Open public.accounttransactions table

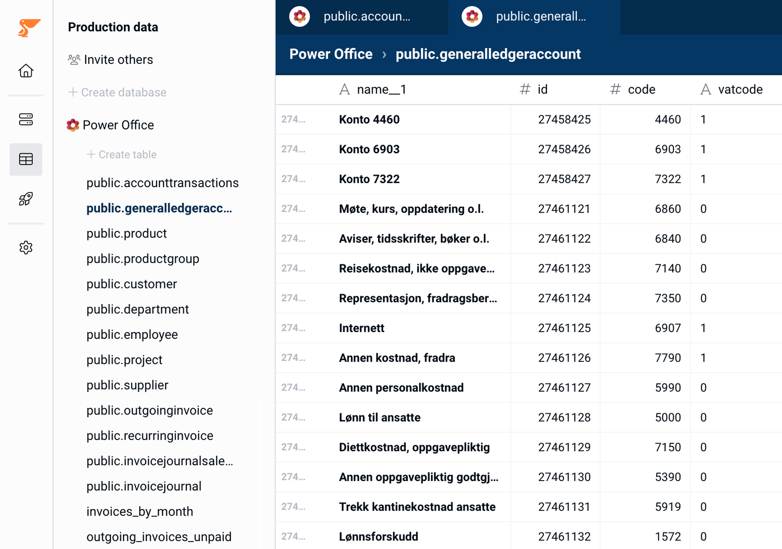pyautogui.click(x=162, y=183)
